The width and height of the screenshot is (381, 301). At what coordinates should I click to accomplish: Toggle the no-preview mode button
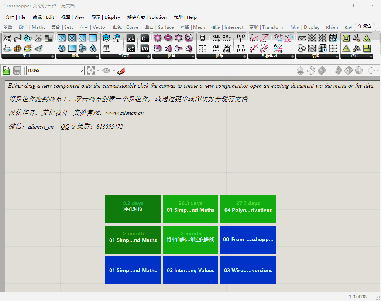pos(301,71)
